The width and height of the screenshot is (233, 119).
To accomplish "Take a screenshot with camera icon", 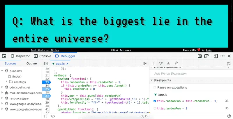I will point(200,56).
